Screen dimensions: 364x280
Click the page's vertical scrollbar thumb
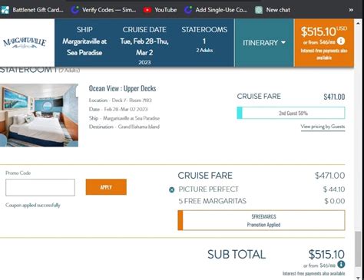coord(358,249)
